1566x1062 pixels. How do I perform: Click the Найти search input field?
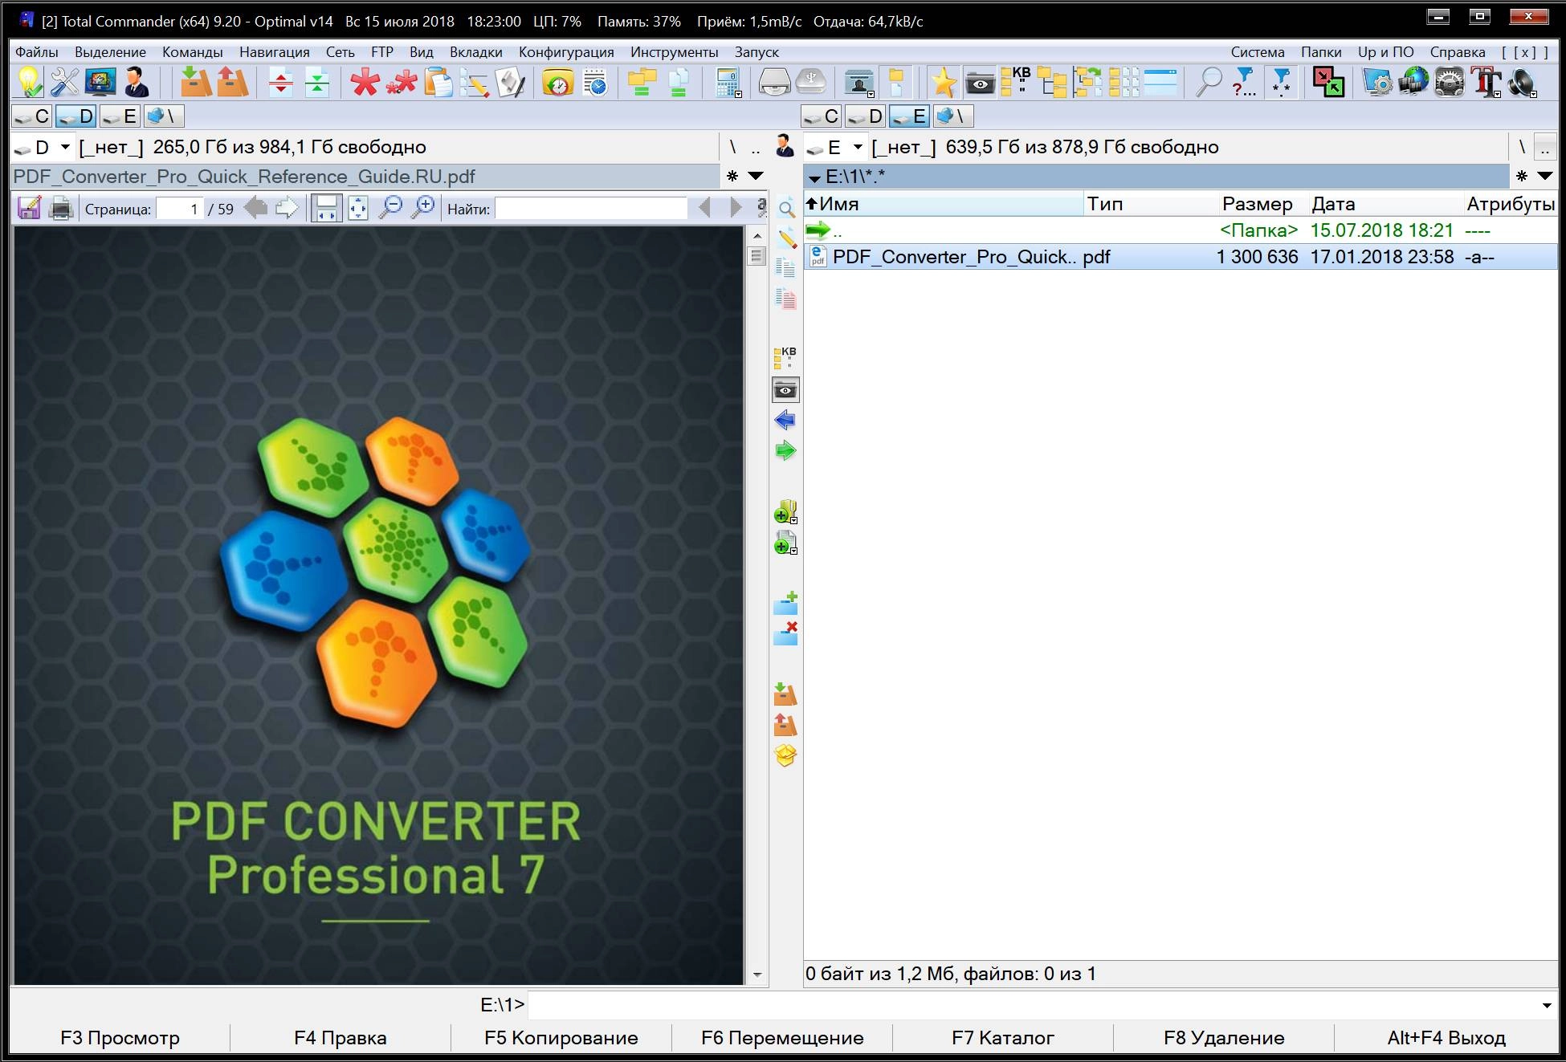(x=591, y=209)
